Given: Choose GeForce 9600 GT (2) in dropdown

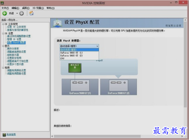Looking at the screenshot, I should (79, 56).
